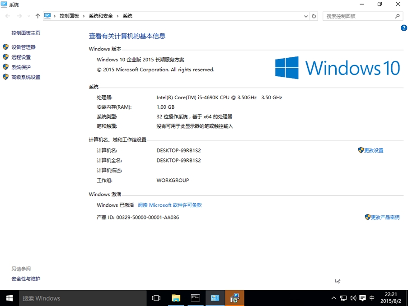The image size is (408, 306).
Task: Click the 中 input method indicator
Action: coord(372,298)
